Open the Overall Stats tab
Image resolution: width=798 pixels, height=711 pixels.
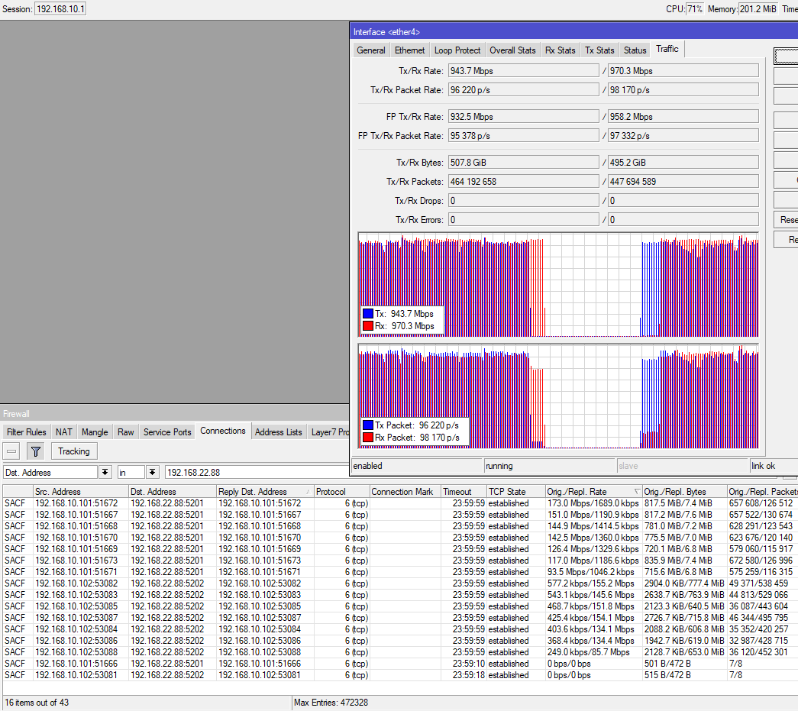[x=512, y=50]
